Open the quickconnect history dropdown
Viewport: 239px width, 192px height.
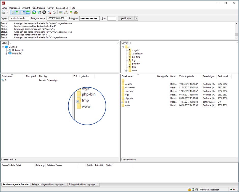pos(136,18)
